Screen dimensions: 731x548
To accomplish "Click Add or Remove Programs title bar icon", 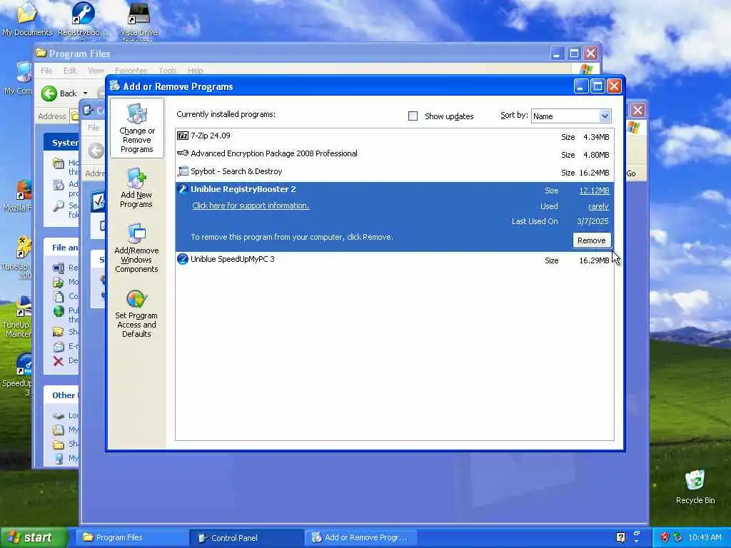I will (x=115, y=86).
